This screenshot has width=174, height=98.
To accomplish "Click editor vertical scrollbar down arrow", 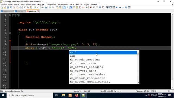I will point(172,88).
